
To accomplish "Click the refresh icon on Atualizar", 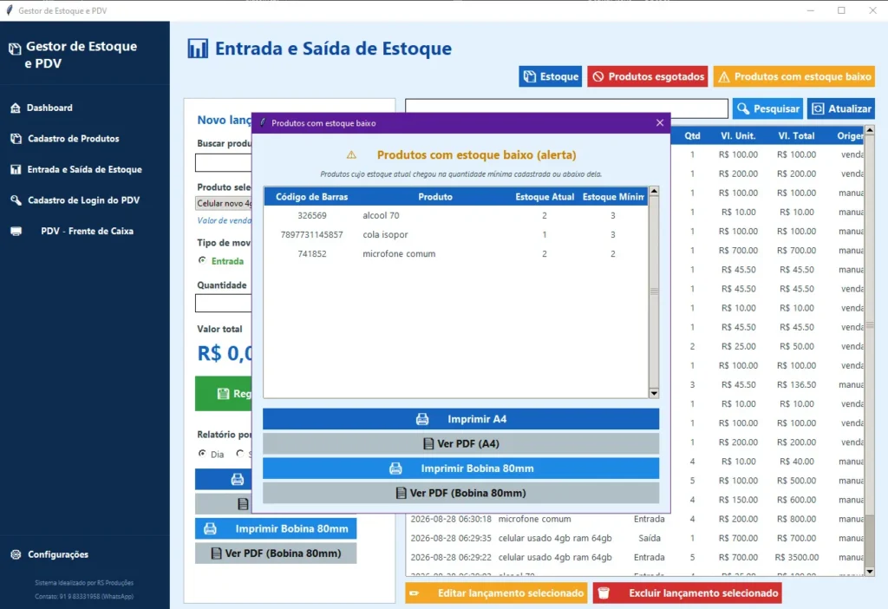I will [x=818, y=108].
